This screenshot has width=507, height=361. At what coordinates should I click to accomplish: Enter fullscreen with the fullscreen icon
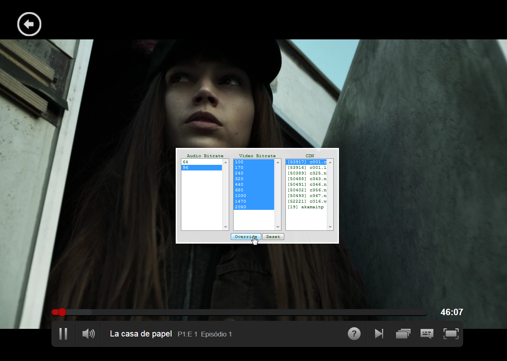tap(451, 334)
